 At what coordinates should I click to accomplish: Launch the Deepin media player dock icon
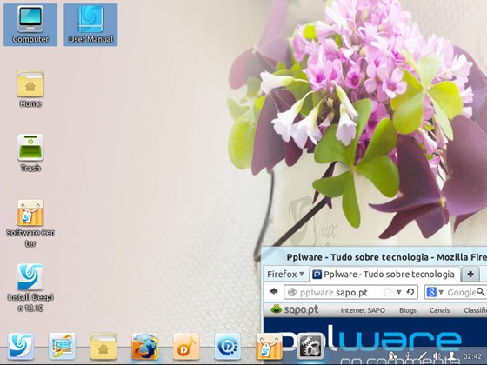click(x=227, y=347)
